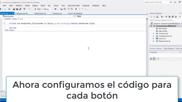Click the Search Solution Explorer field
Screen dimensions: 182x102
(x=166, y=20)
